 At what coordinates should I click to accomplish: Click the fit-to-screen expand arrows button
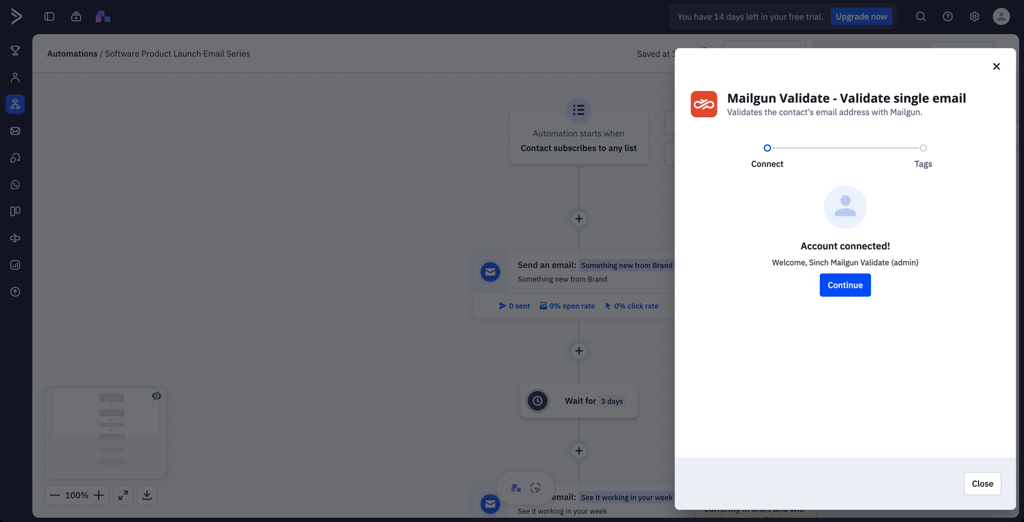pos(124,495)
